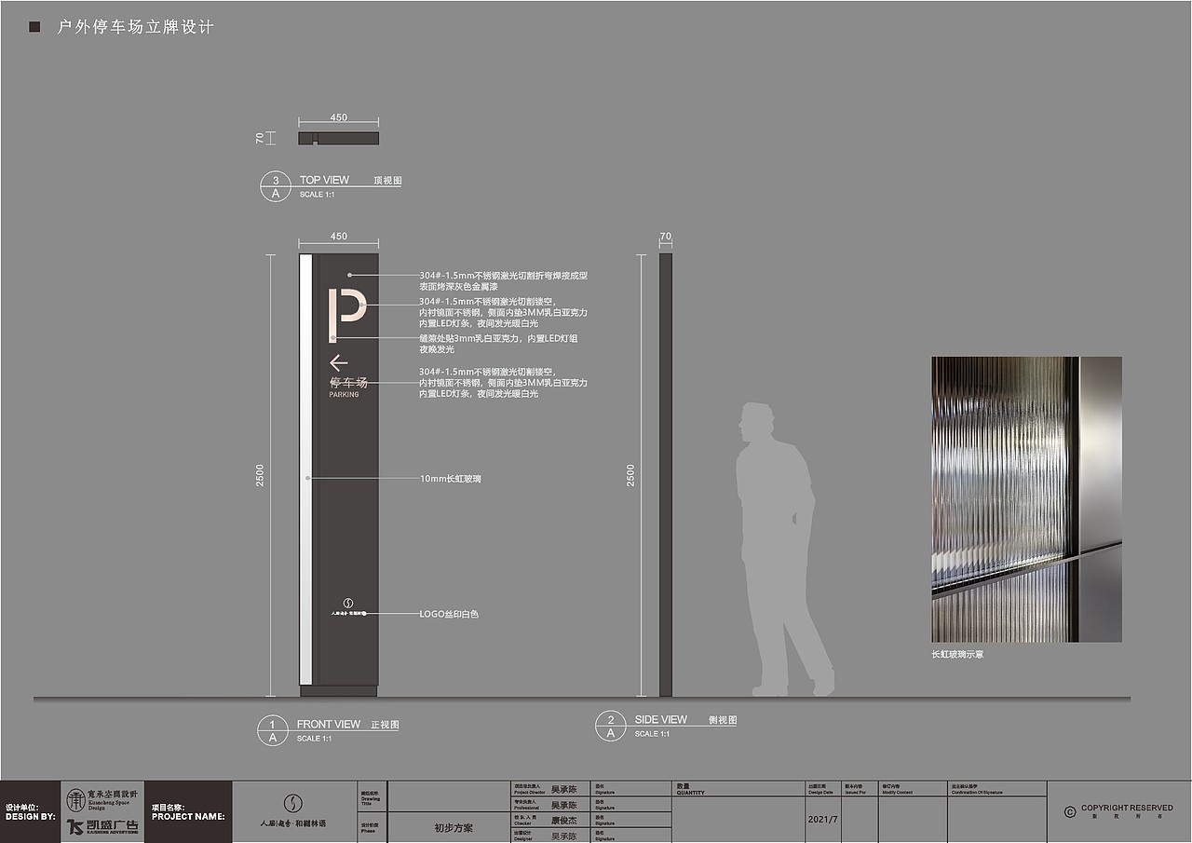
Task: Click the side view elevation of the pillar
Action: (666, 475)
